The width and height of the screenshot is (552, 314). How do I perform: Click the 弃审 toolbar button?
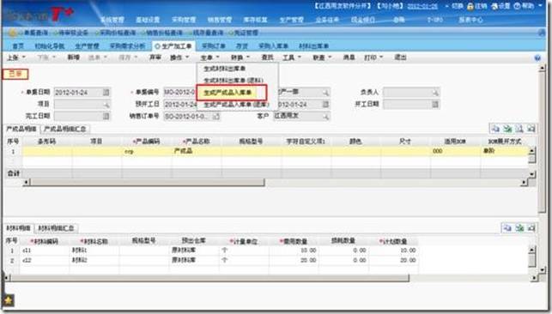155,57
